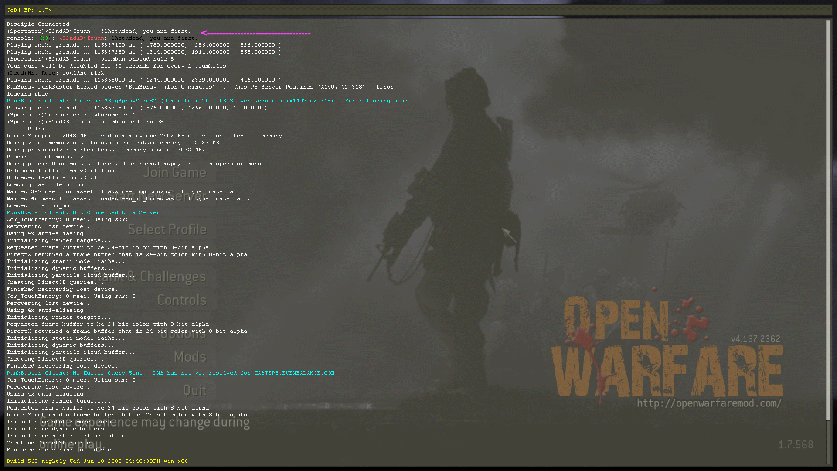
Task: Click the v4.167.2362 version label
Action: 755,339
